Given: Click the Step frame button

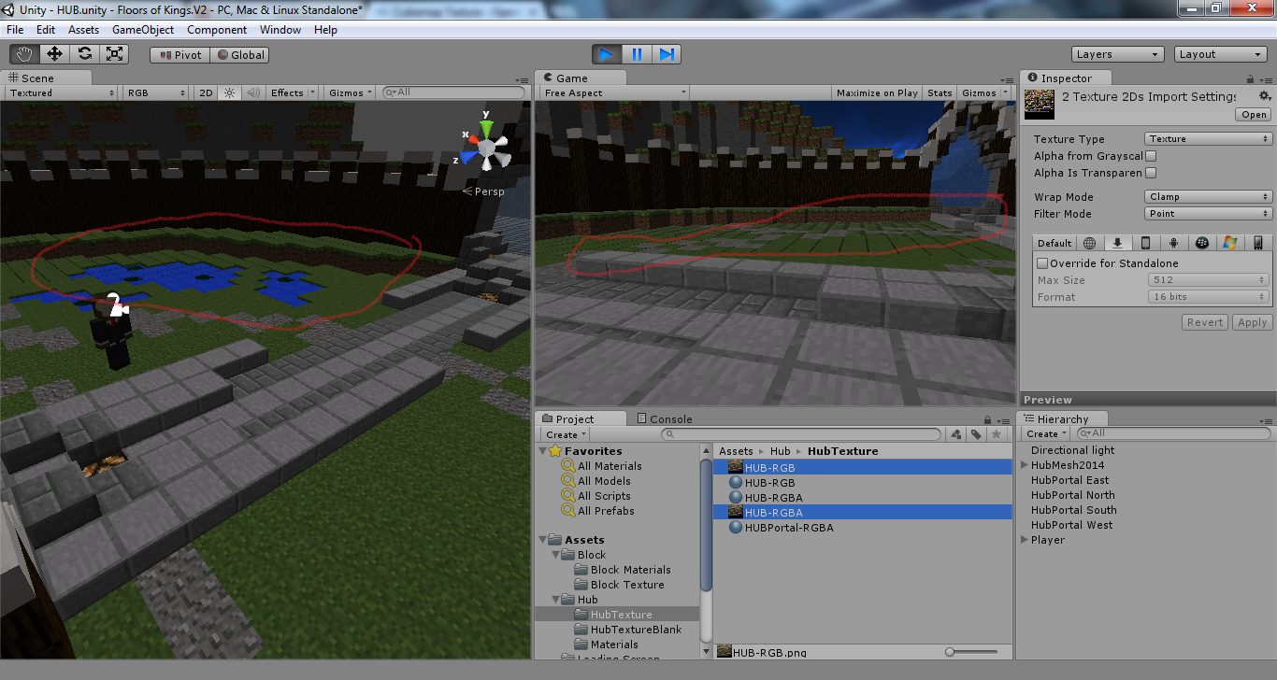Looking at the screenshot, I should click(x=667, y=54).
